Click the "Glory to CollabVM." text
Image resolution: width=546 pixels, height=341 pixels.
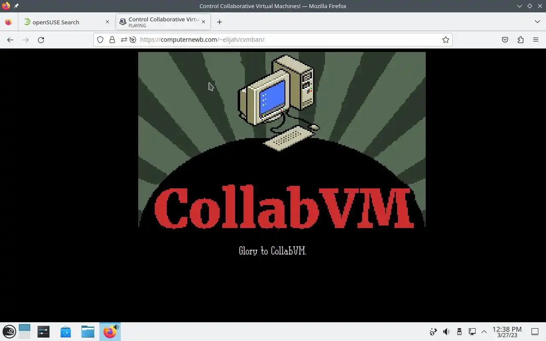[x=273, y=251]
